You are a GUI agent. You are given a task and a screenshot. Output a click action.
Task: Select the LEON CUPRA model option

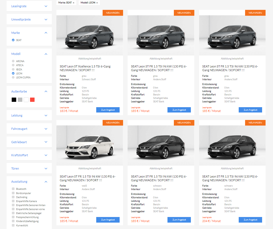coord(13,77)
